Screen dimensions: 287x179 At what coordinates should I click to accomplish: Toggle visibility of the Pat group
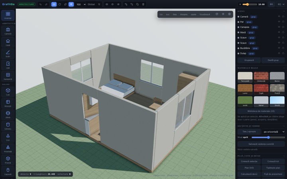coord(279,22)
